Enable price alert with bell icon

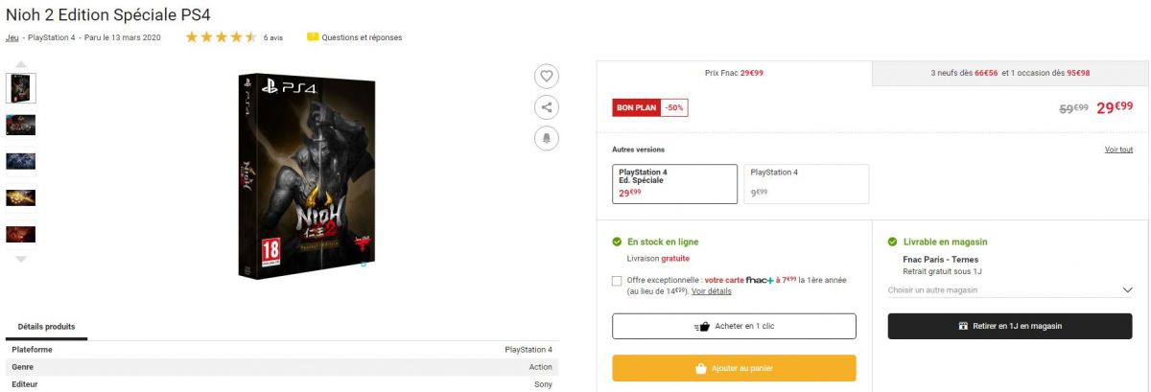click(x=546, y=138)
